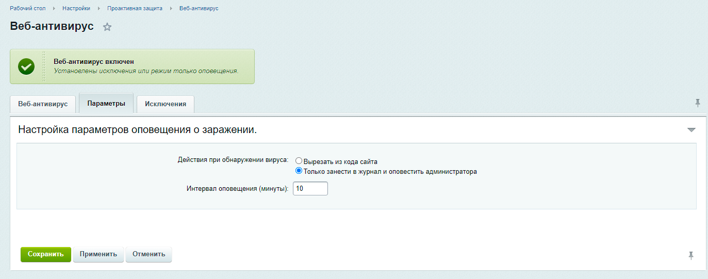Select "Только занести в журнал" radio option

tap(299, 171)
